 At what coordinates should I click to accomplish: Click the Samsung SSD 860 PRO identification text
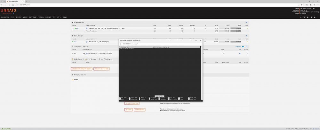coord(107,28)
